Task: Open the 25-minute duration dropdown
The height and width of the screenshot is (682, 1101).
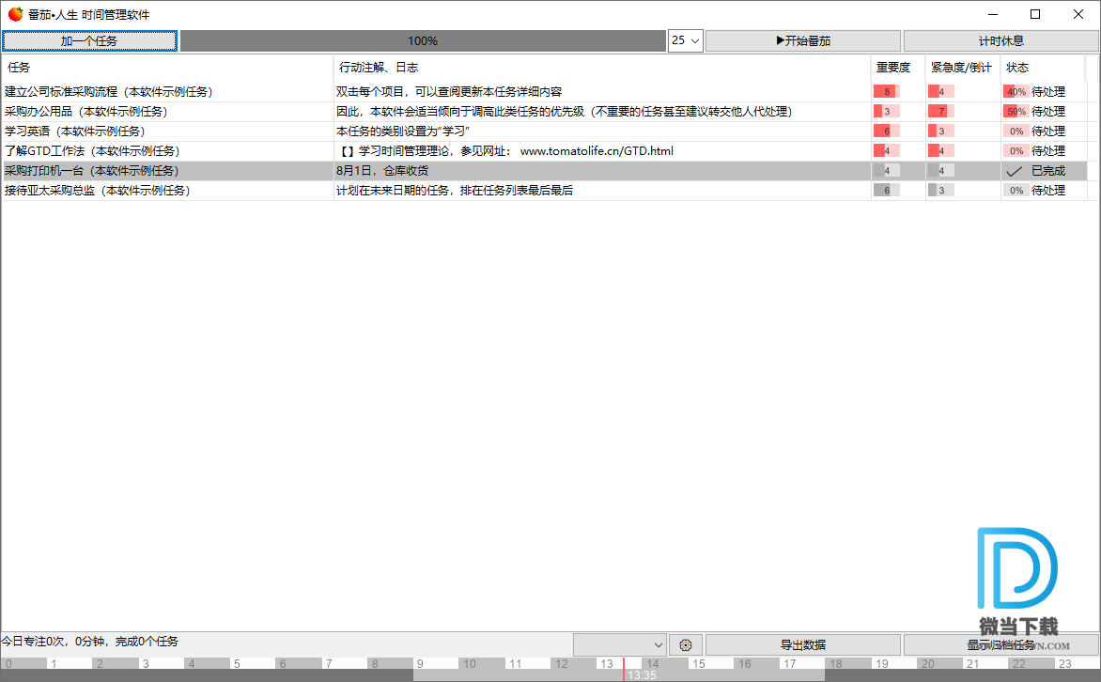Action: click(686, 40)
